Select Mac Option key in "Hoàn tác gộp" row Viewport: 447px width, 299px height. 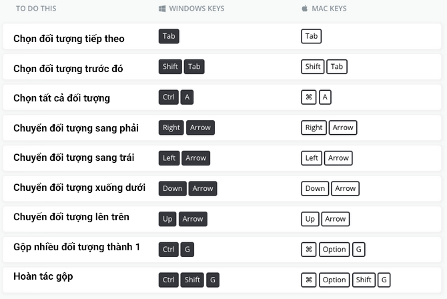click(x=334, y=280)
